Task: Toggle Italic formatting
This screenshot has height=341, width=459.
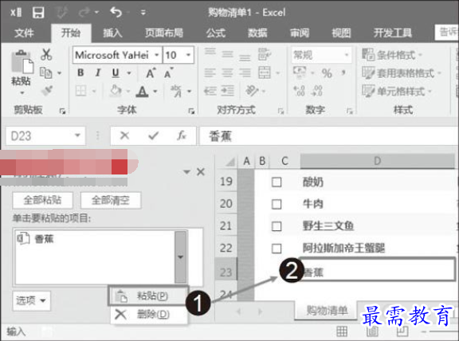Action: click(x=98, y=73)
